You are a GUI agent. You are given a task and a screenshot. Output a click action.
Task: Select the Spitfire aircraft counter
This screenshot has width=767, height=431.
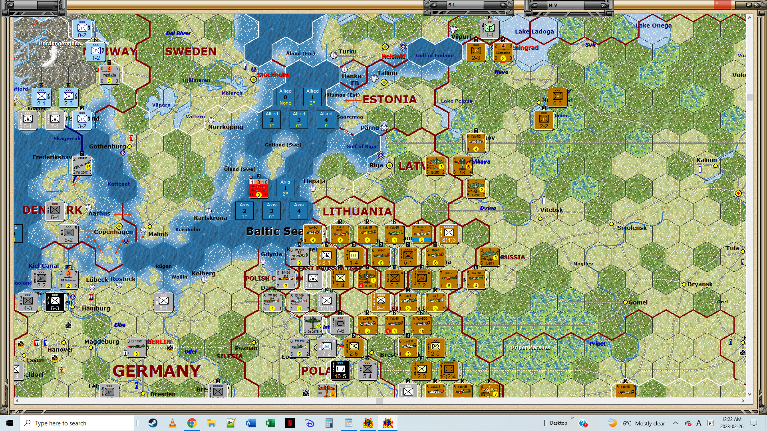click(x=421, y=234)
